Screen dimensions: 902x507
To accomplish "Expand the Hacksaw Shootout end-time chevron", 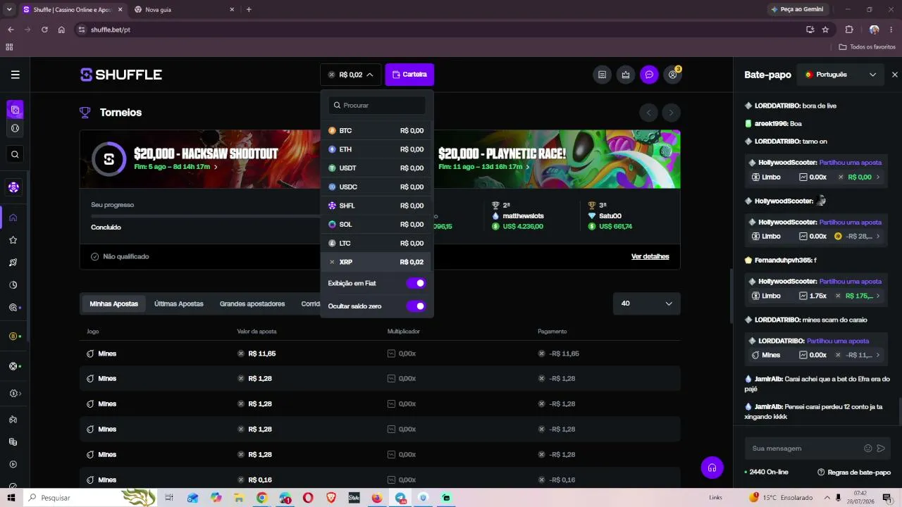I will coord(216,168).
